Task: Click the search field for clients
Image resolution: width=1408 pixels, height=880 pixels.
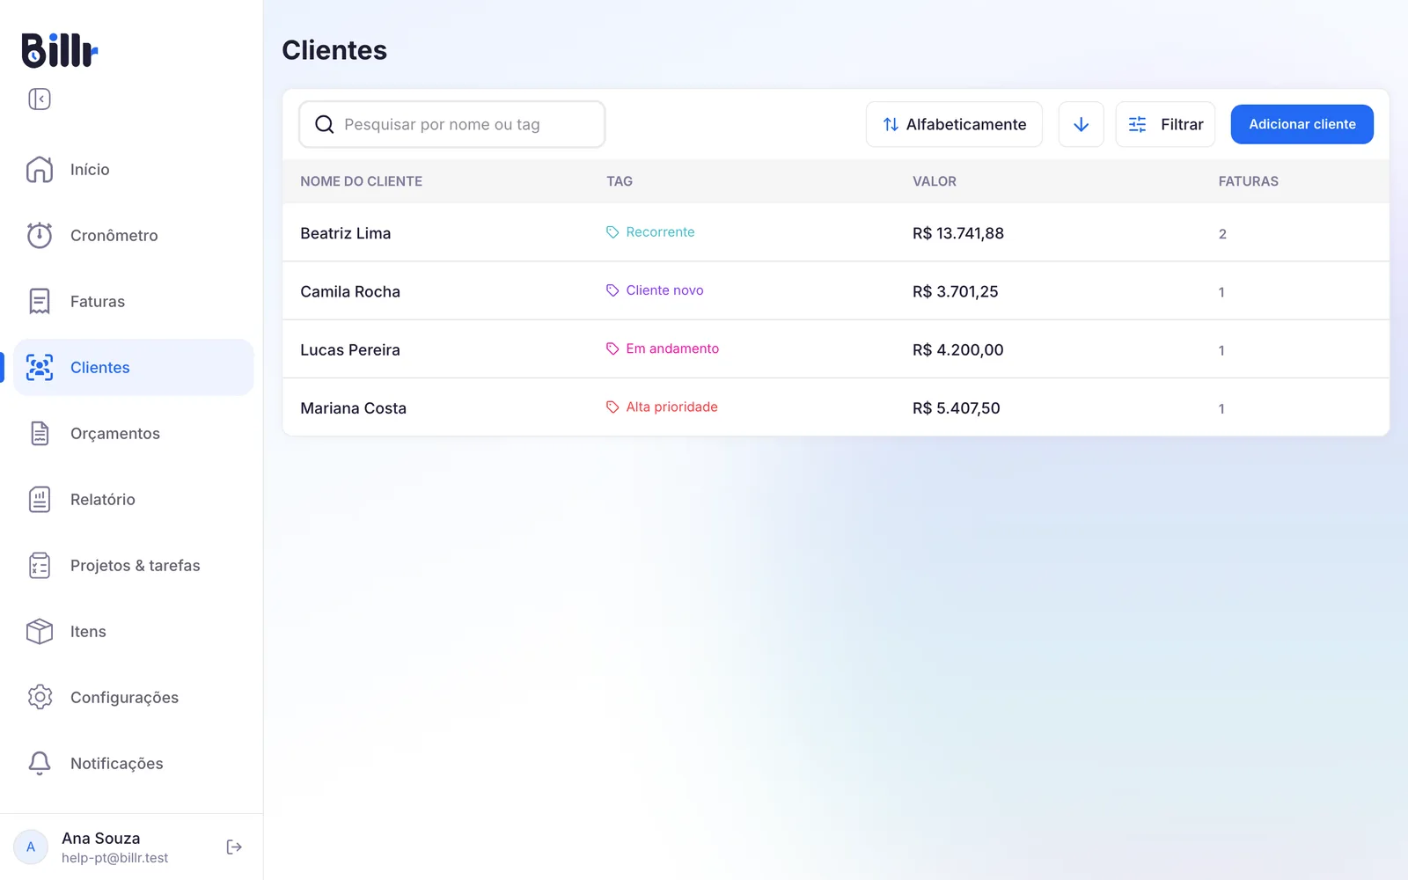Action: point(452,124)
